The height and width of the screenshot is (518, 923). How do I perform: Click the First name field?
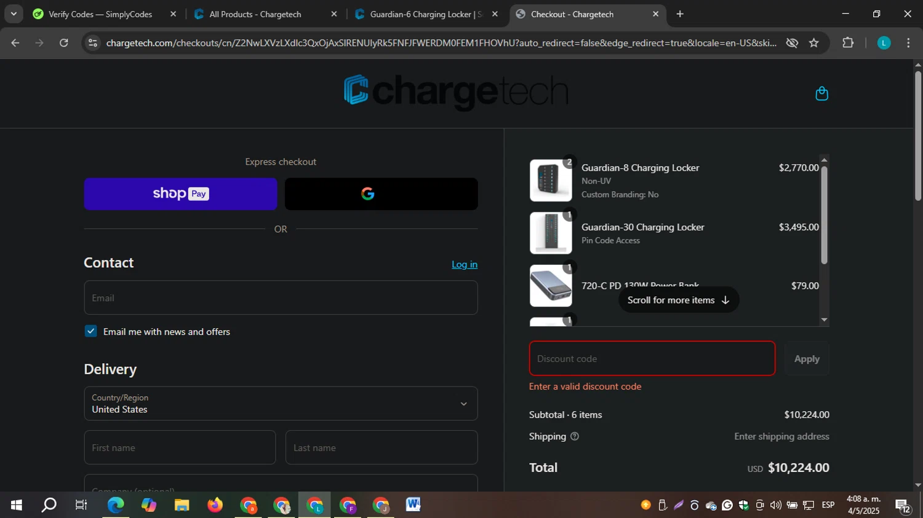coord(180,447)
